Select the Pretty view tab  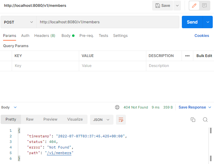pyautogui.click(x=11, y=119)
